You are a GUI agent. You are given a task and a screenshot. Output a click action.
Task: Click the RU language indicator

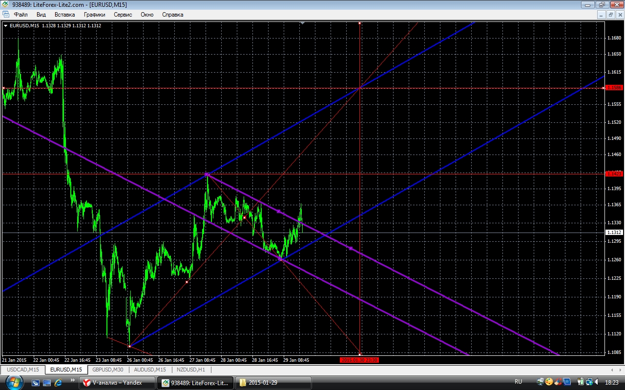(518, 382)
